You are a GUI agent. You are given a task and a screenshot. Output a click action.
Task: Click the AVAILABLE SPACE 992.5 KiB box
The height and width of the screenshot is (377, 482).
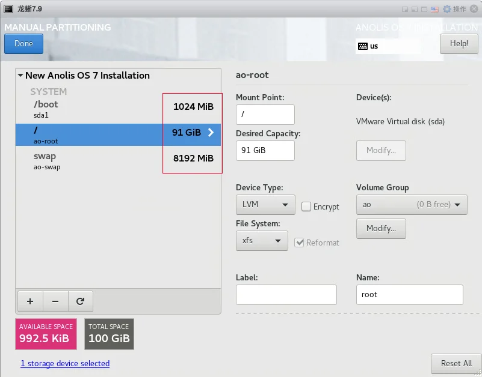[46, 334]
